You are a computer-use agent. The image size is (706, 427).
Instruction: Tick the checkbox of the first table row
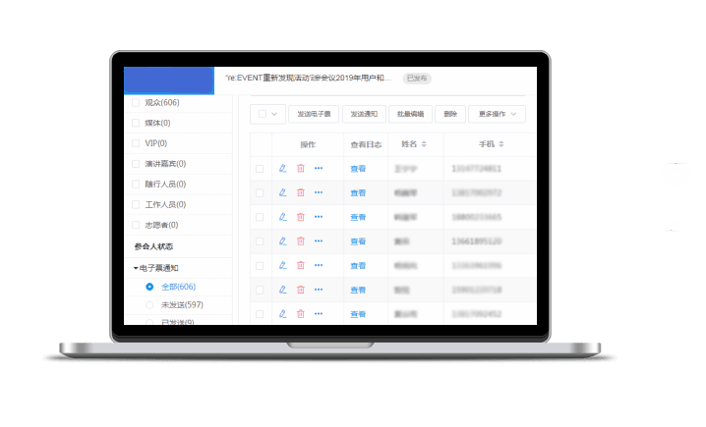click(x=260, y=169)
